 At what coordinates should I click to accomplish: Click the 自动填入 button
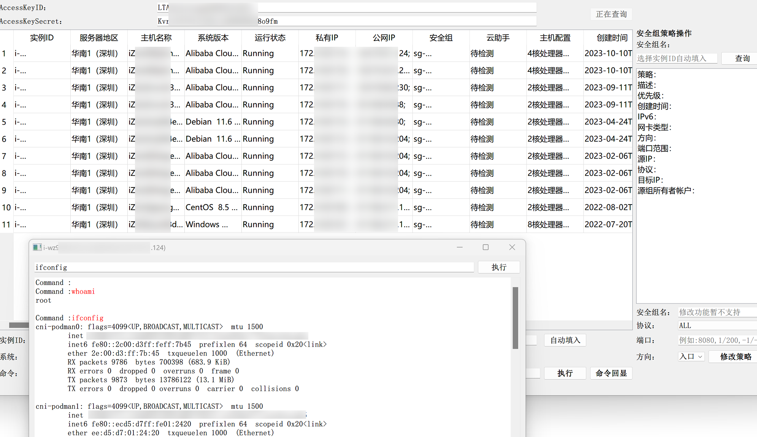click(565, 340)
